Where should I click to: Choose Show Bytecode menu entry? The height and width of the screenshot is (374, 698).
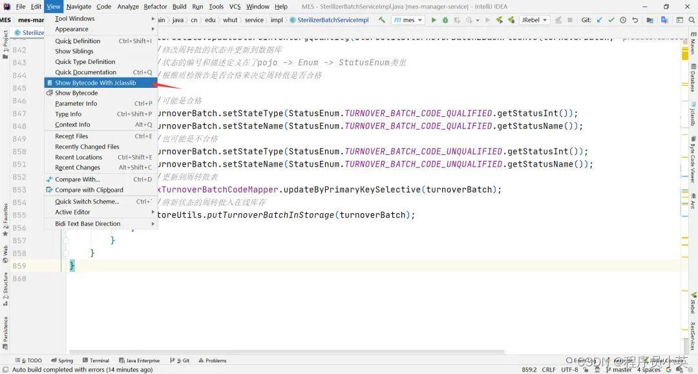101,93
